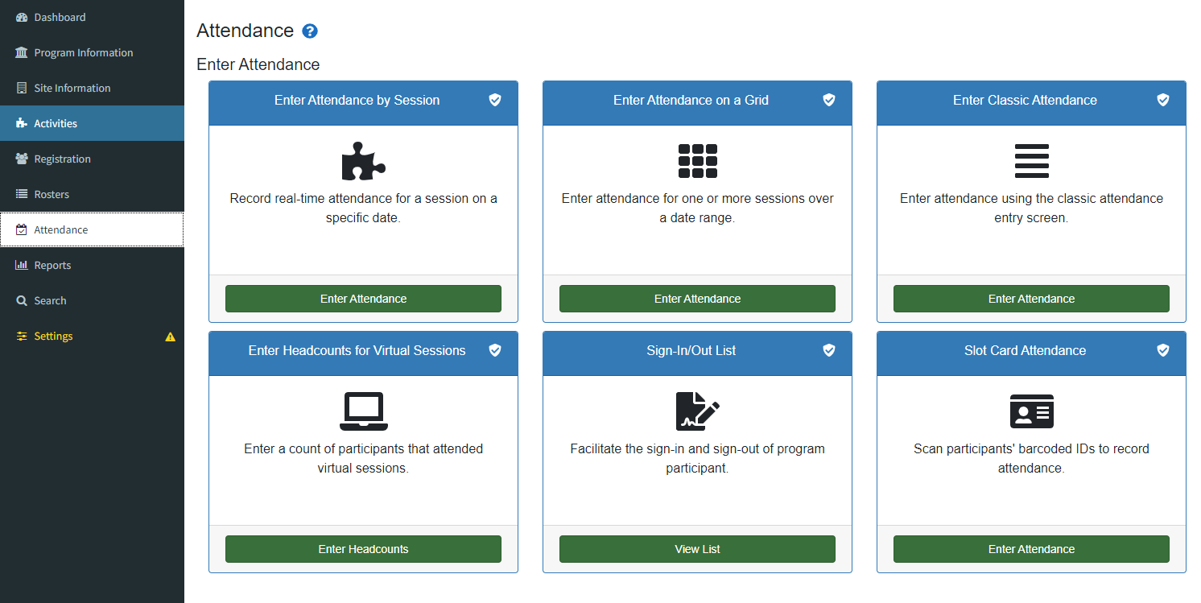The height and width of the screenshot is (603, 1201).
Task: Click shield badge on Slot Card Attendance header
Action: coord(1163,350)
